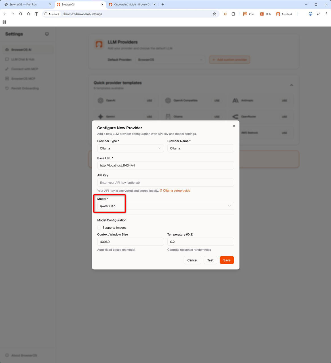Close the Configure New Provider dialog
This screenshot has height=363, width=331.
click(234, 126)
